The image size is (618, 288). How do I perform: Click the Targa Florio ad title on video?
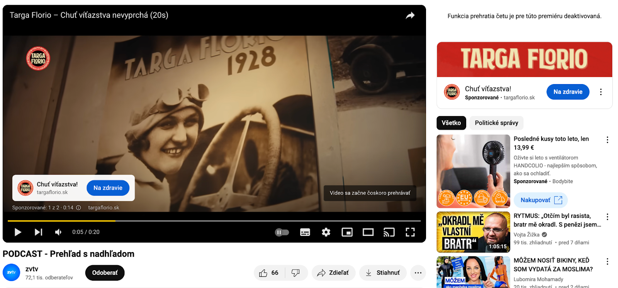click(89, 15)
